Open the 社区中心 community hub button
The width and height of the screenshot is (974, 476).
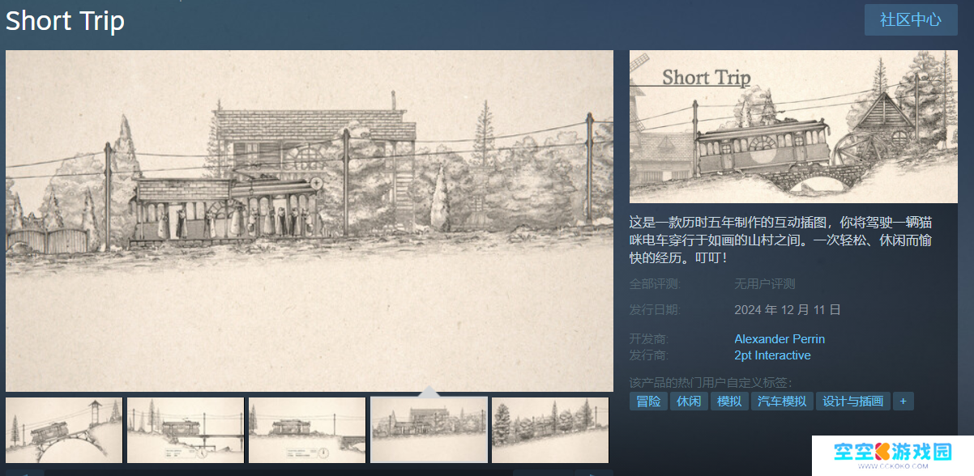[x=911, y=20]
